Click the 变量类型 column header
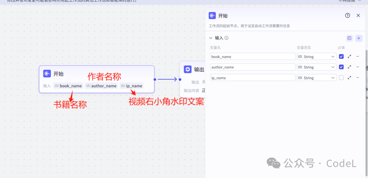The width and height of the screenshot is (368, 178). (x=304, y=48)
